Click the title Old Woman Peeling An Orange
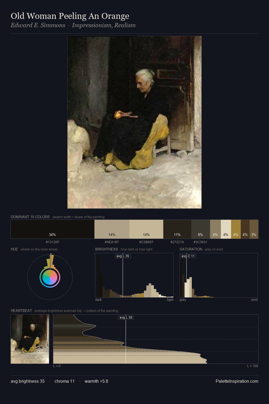 [70, 16]
